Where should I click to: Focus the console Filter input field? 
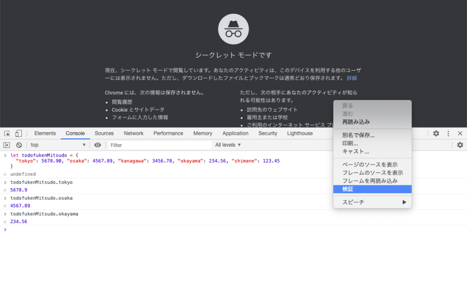coord(160,145)
